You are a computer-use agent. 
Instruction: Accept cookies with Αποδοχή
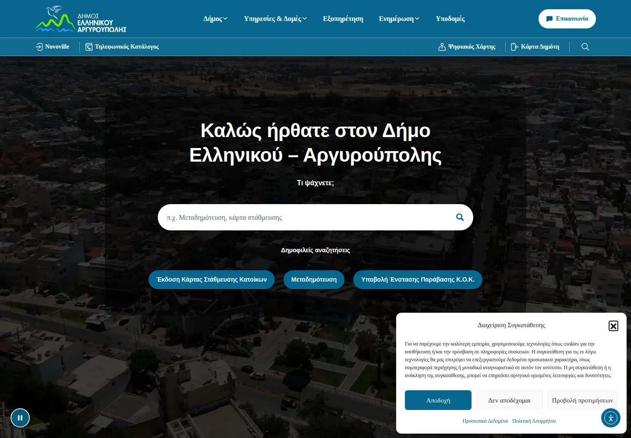tap(438, 400)
